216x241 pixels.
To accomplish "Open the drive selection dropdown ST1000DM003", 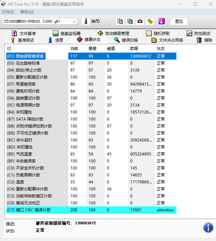I will point(40,21).
